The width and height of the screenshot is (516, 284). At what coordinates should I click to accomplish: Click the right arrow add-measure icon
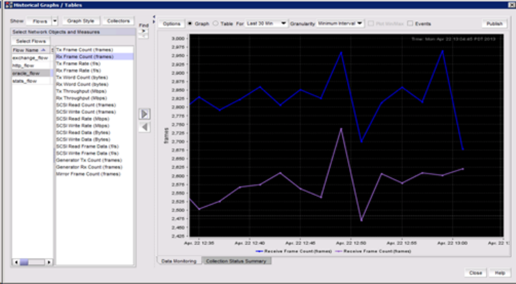point(144,114)
